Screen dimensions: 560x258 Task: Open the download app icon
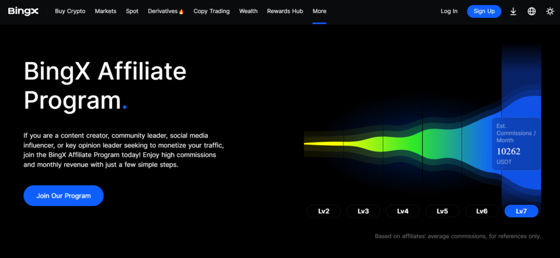[513, 11]
